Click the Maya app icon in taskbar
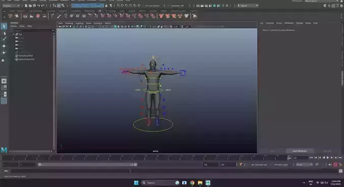The height and width of the screenshot is (187, 344). [208, 182]
